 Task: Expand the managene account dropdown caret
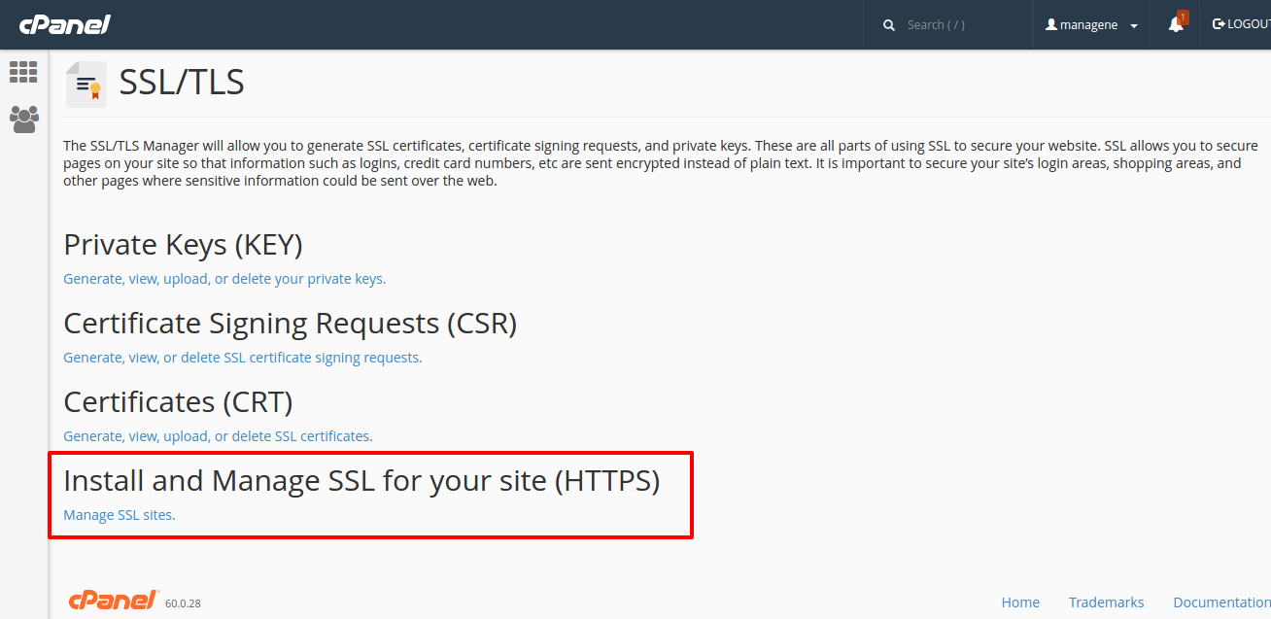[1134, 26]
